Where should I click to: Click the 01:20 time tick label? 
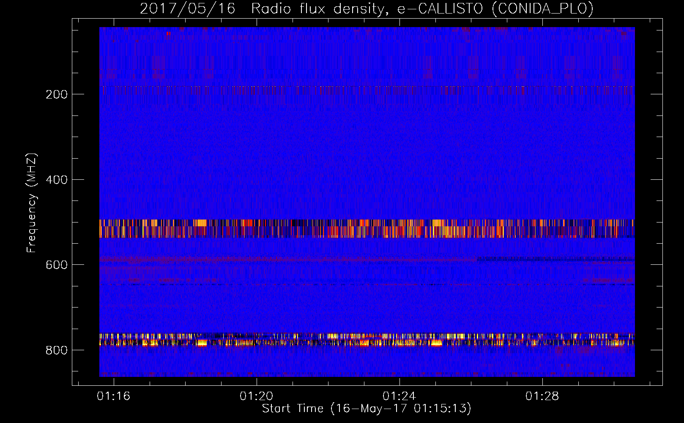(x=256, y=396)
